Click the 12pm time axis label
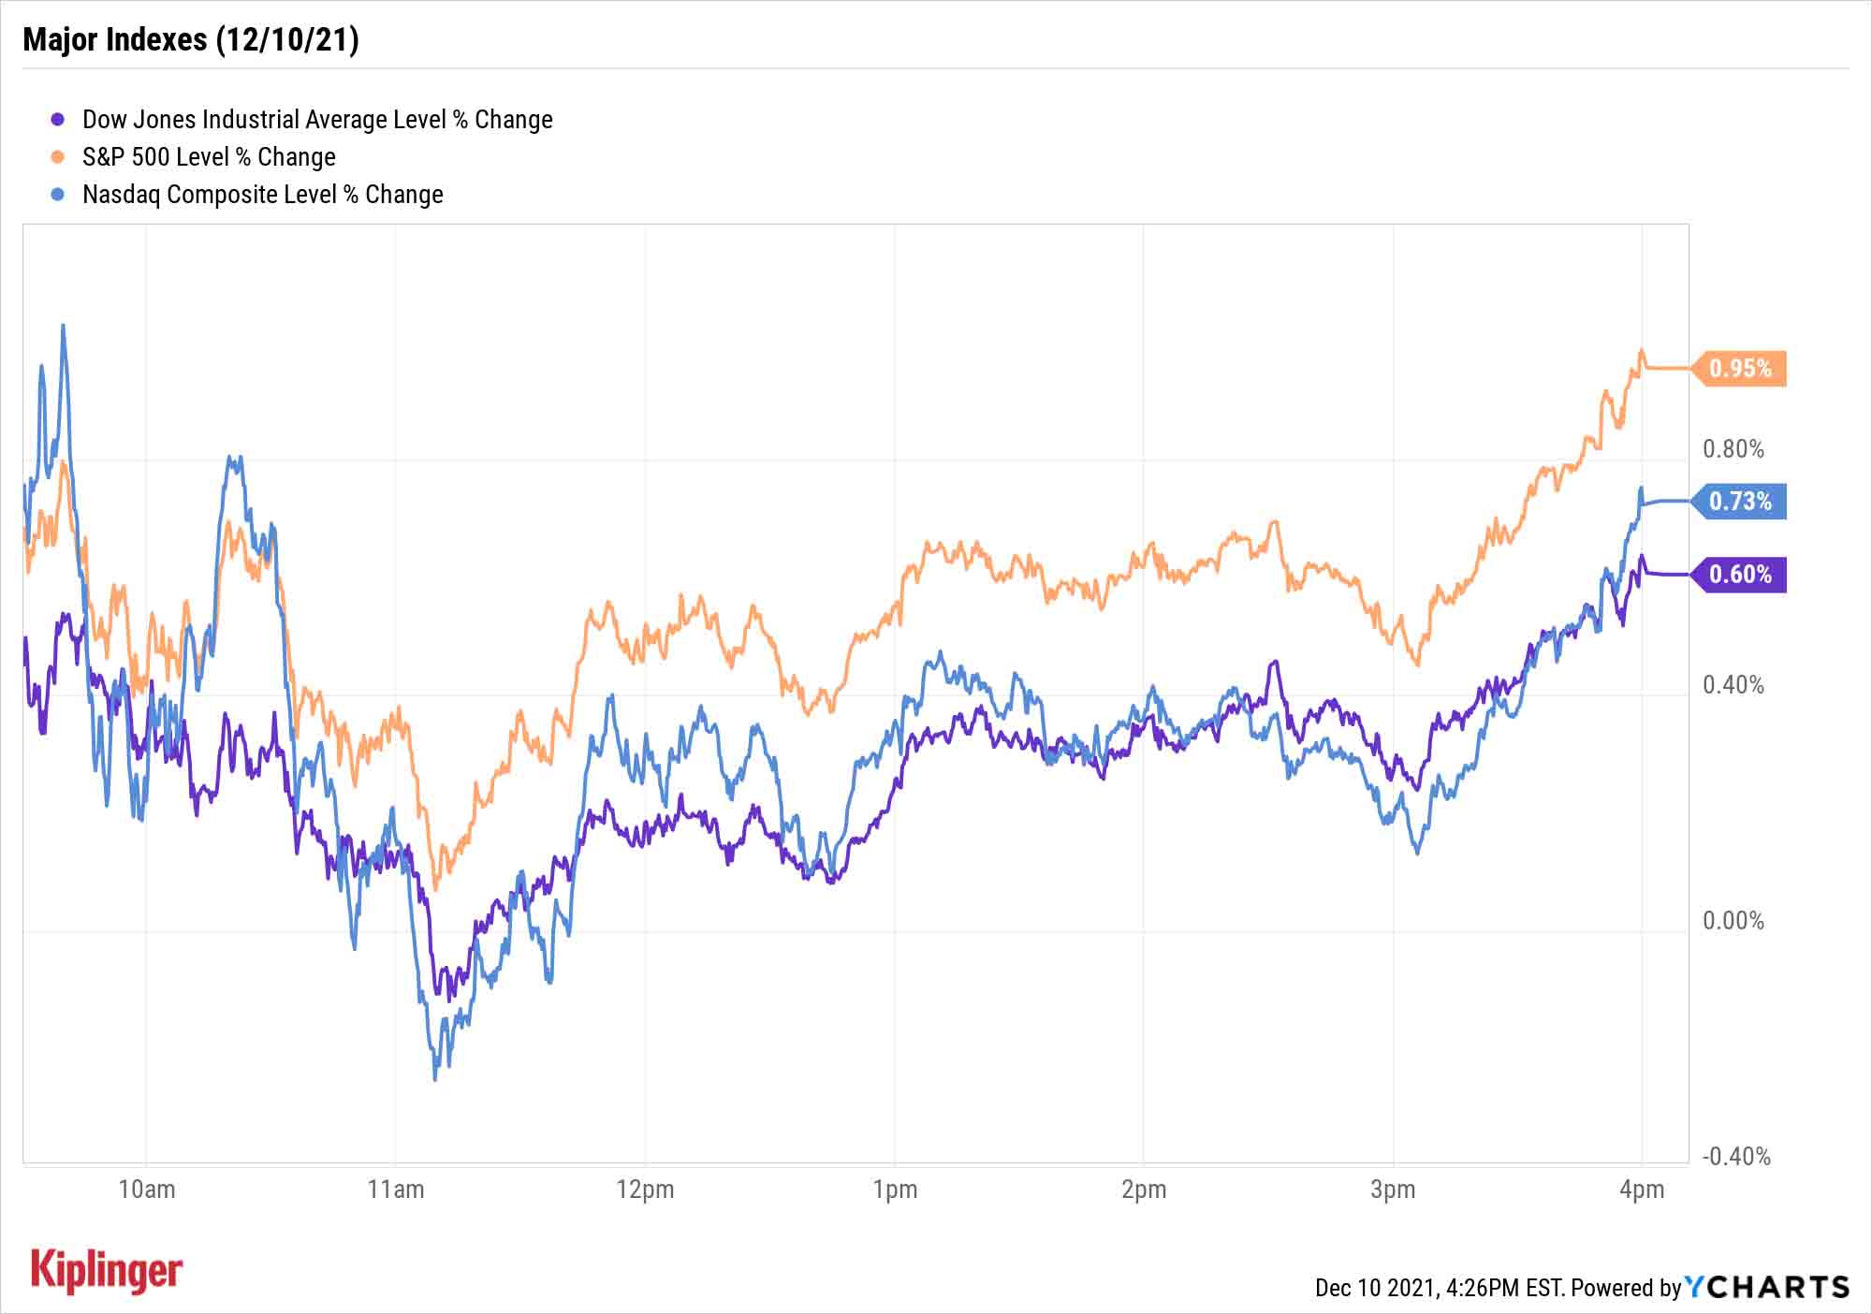This screenshot has height=1314, width=1872. (x=645, y=1190)
